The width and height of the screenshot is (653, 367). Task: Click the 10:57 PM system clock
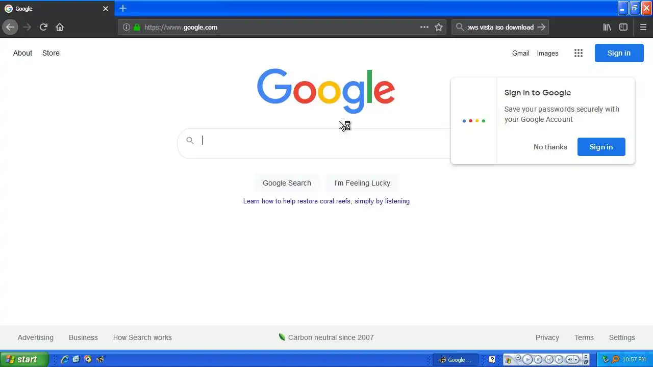click(634, 360)
